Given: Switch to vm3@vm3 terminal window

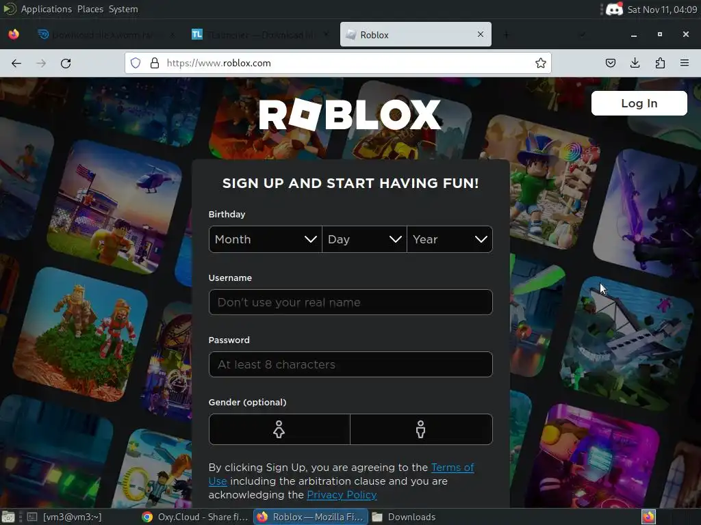Looking at the screenshot, I should [x=65, y=517].
